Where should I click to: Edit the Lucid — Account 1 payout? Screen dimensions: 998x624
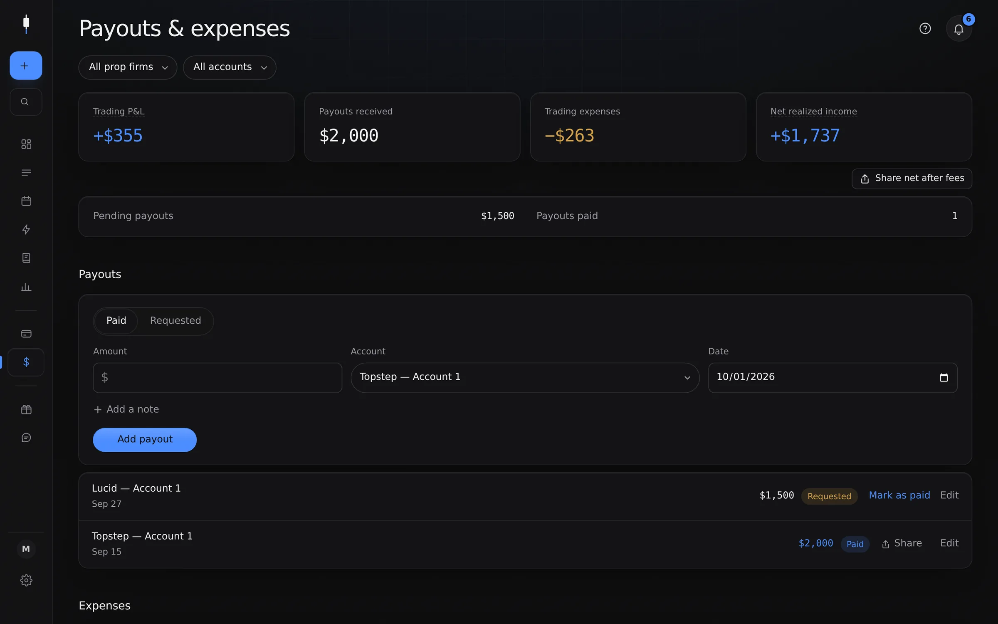click(x=949, y=495)
